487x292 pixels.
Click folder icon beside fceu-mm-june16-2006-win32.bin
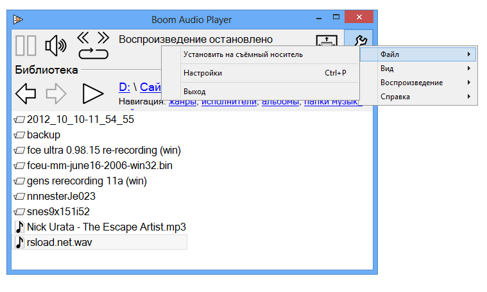pyautogui.click(x=19, y=165)
